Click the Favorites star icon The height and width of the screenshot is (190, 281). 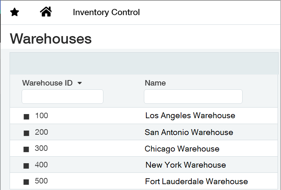point(14,12)
